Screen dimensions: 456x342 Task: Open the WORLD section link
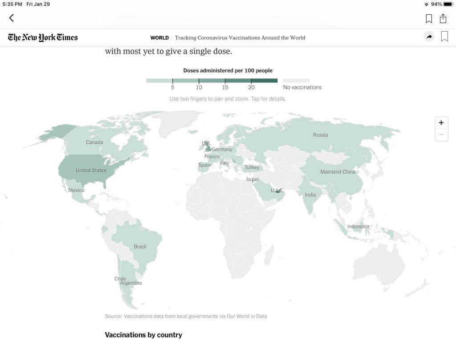pyautogui.click(x=159, y=38)
